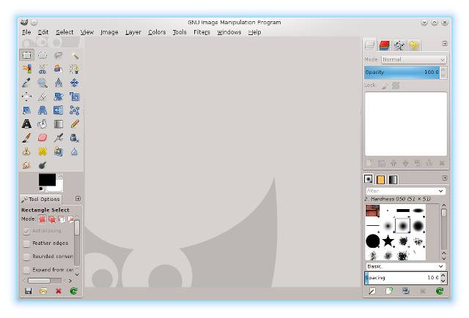Select the Free Select lasso tool
This screenshot has width=469, height=318.
pyautogui.click(x=59, y=55)
